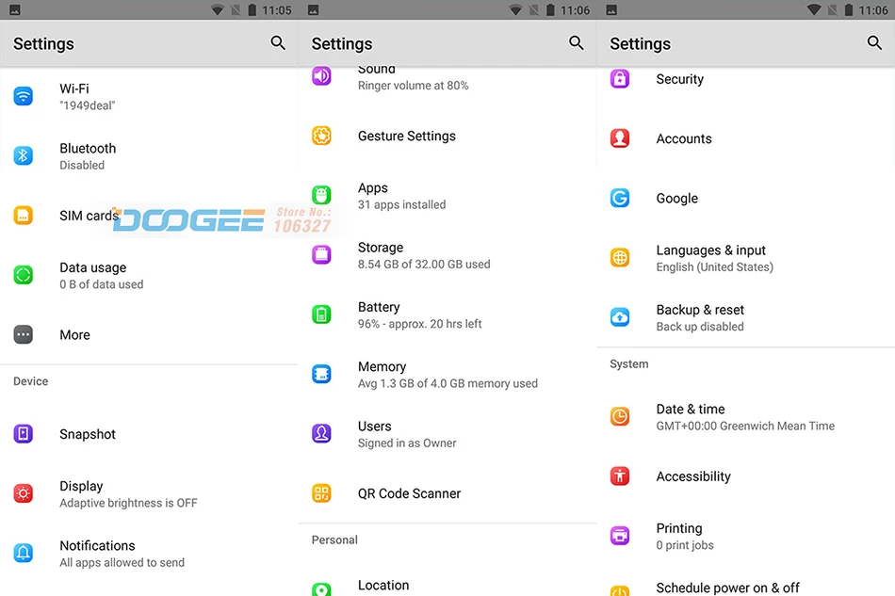
Task: Tap the Wi-Fi icon
Action: (x=24, y=96)
